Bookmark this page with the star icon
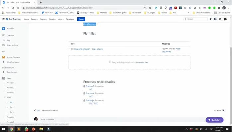 click(x=150, y=8)
